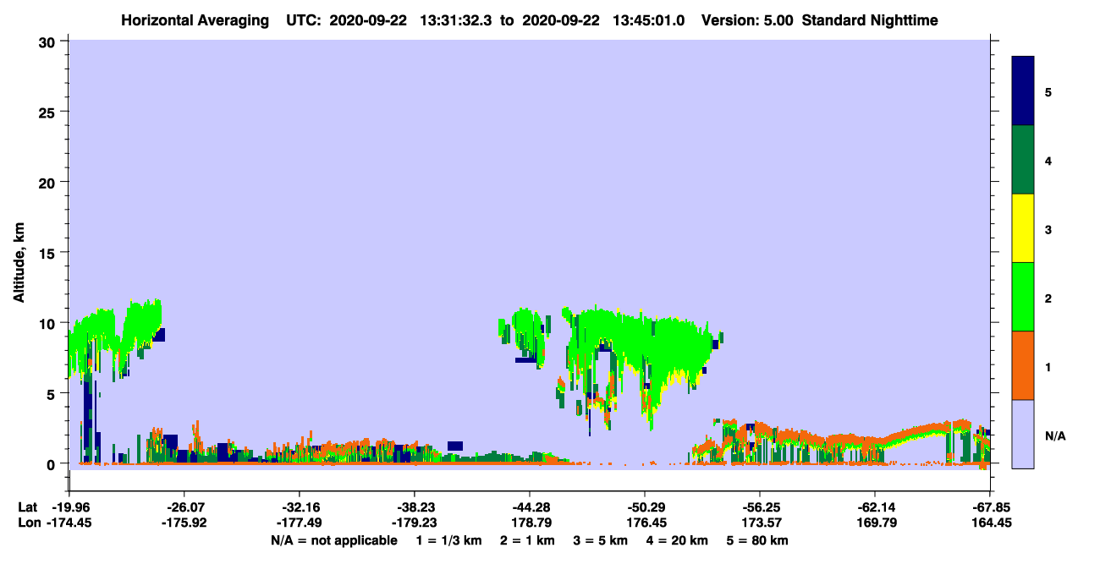Click latitude value '-56.25'
1100x564 pixels.
click(x=760, y=507)
